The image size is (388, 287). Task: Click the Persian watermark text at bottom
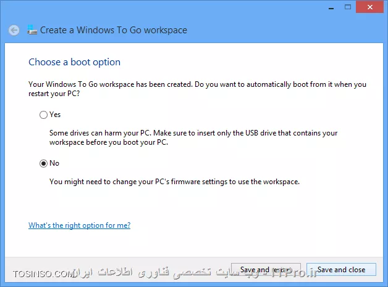171,273
